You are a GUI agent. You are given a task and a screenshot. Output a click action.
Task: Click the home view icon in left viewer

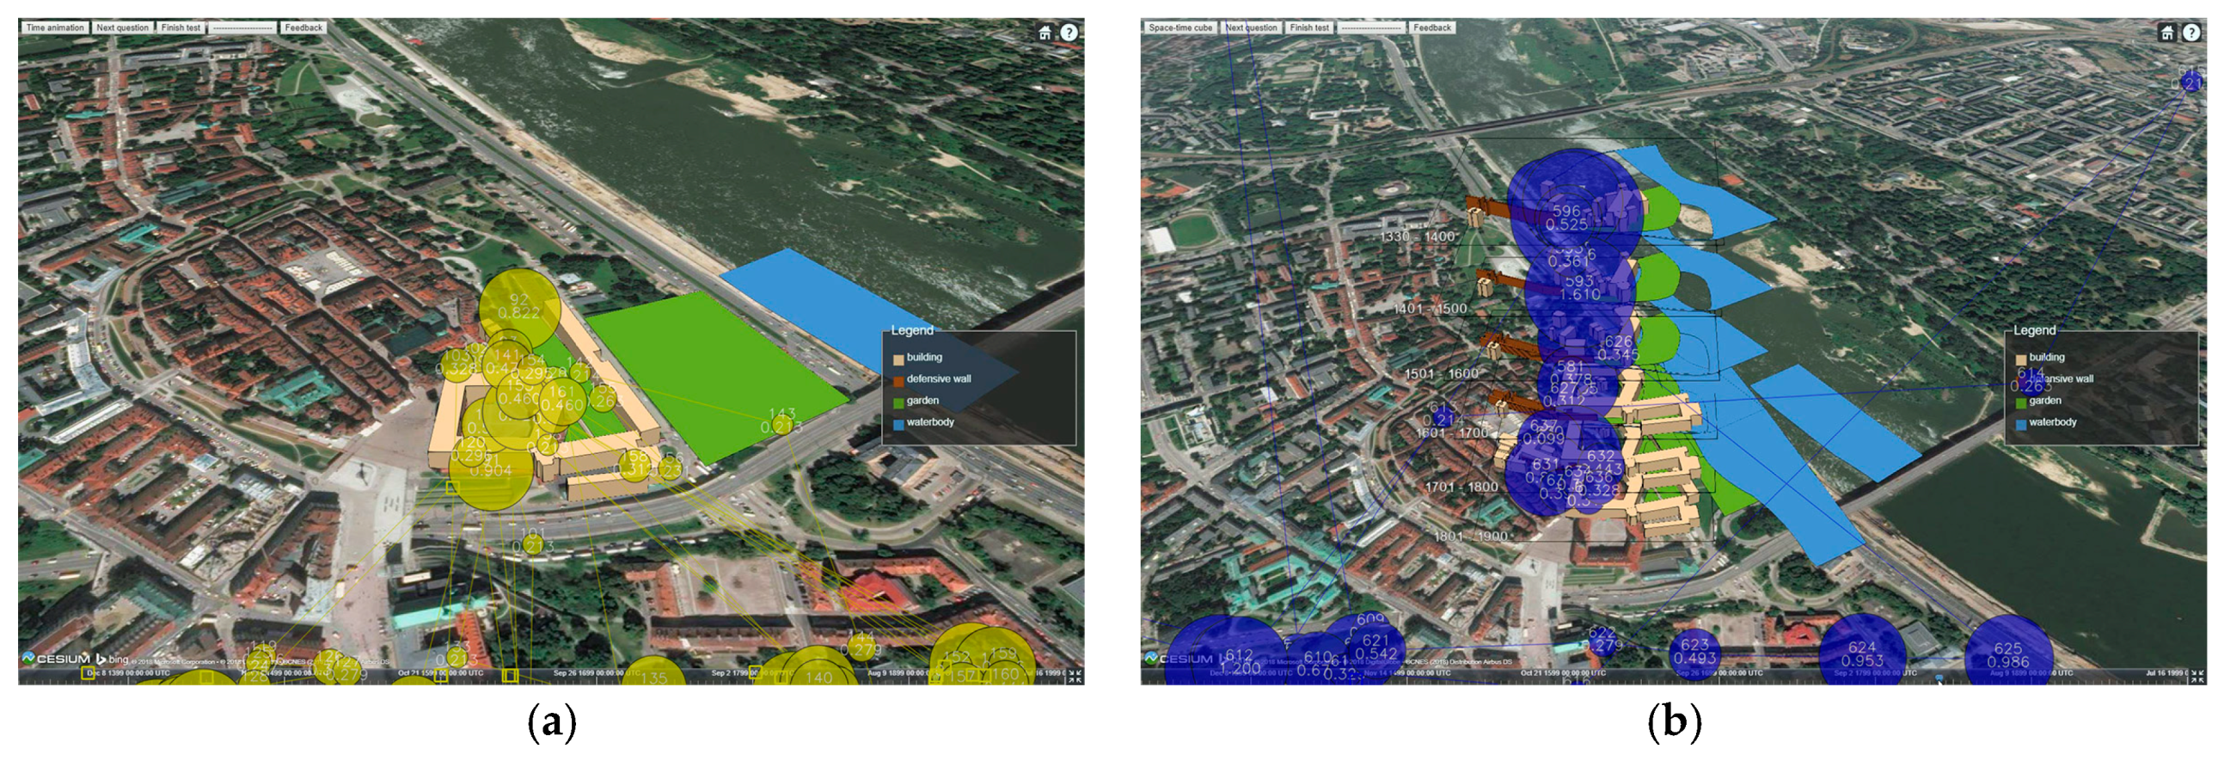(1045, 33)
